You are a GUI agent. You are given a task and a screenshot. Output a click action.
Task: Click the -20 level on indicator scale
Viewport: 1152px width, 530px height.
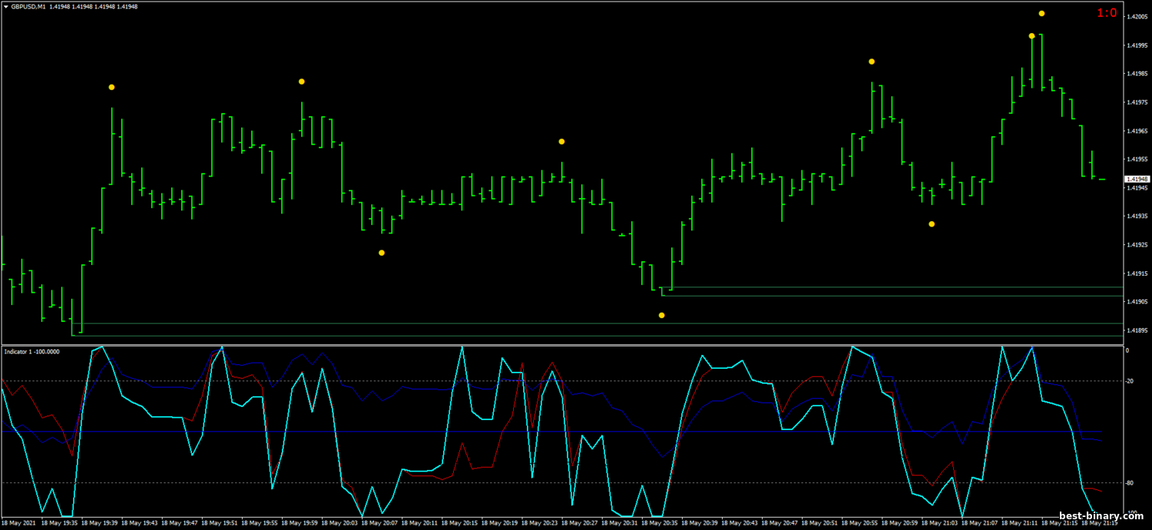[1130, 382]
